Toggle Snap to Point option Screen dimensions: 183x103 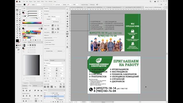tap(53, 32)
